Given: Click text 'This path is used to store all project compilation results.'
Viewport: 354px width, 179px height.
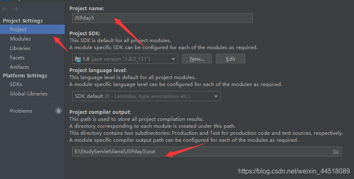Looking at the screenshot, I should coord(136,119).
